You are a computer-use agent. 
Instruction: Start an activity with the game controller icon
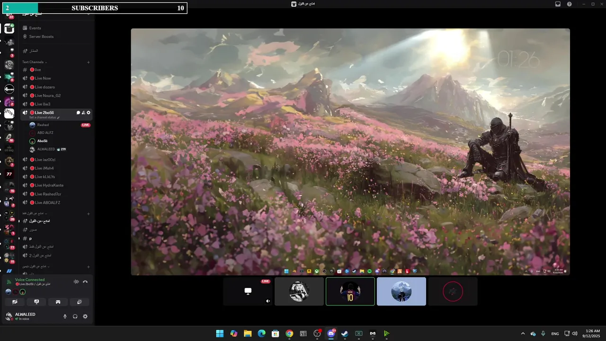click(x=58, y=302)
